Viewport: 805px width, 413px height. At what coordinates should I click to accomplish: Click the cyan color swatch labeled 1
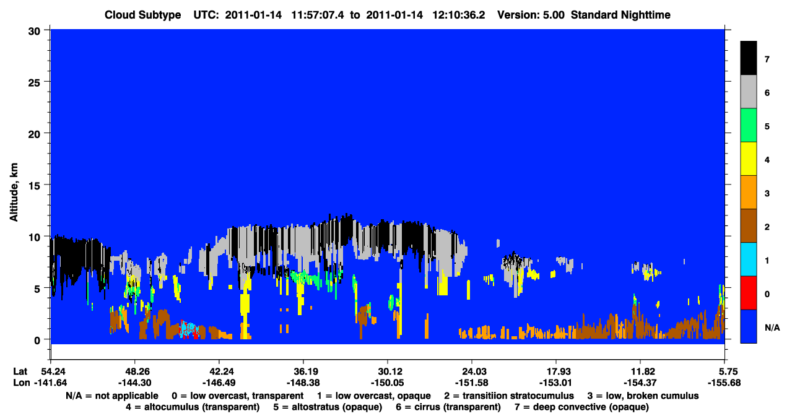(749, 259)
